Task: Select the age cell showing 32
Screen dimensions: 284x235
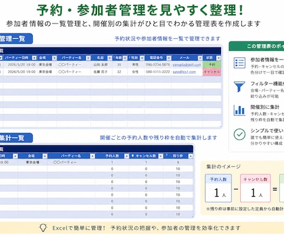Action: (120, 72)
